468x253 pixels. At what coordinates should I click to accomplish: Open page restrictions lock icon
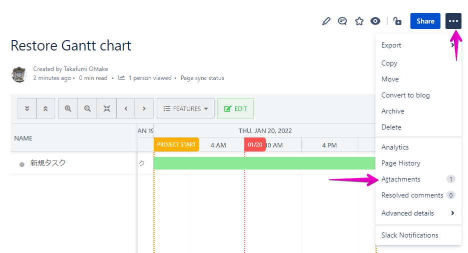(x=397, y=21)
